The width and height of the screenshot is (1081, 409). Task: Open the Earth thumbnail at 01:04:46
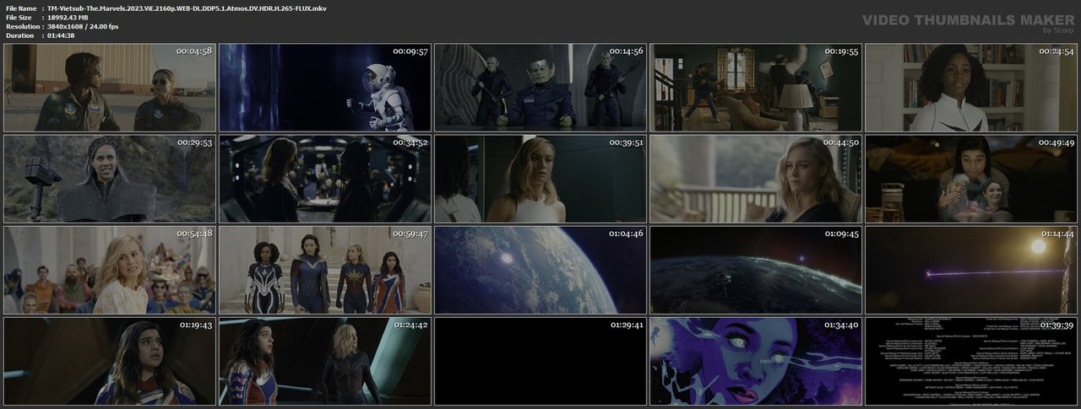tap(540, 269)
